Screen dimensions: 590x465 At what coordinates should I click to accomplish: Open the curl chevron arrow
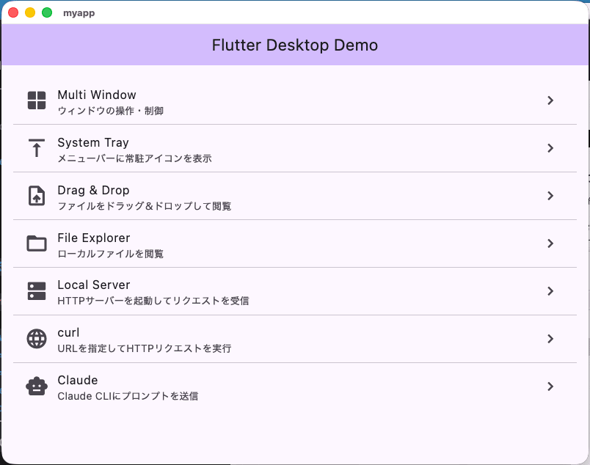[550, 339]
